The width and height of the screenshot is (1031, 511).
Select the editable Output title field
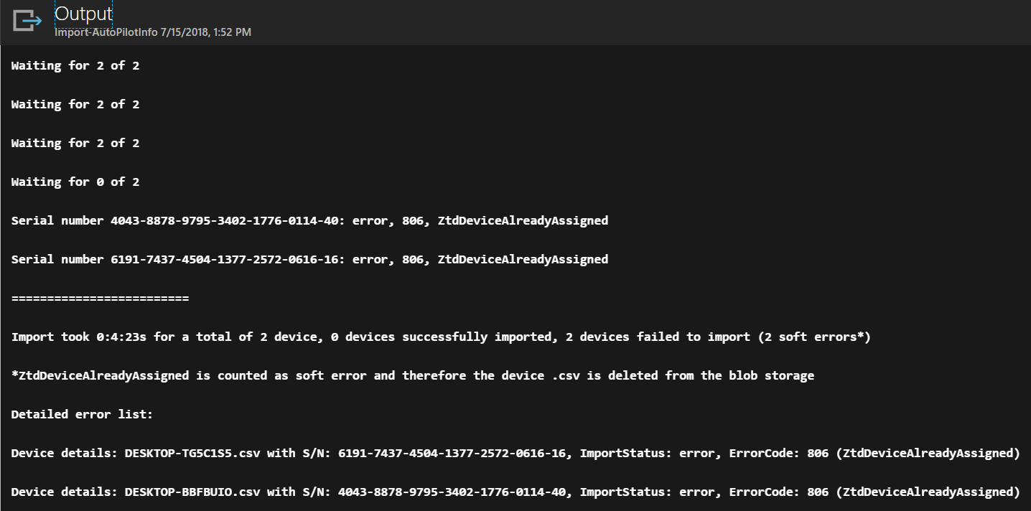coord(83,13)
